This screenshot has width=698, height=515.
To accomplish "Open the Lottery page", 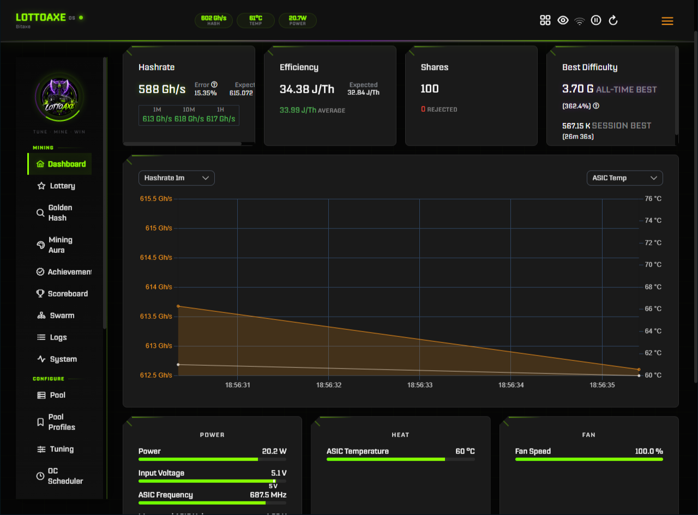I will pyautogui.click(x=60, y=186).
